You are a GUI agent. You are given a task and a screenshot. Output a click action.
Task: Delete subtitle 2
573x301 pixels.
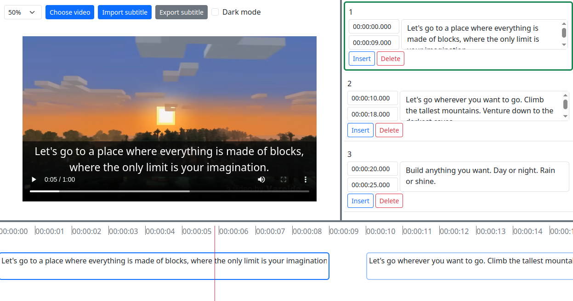pyautogui.click(x=389, y=130)
